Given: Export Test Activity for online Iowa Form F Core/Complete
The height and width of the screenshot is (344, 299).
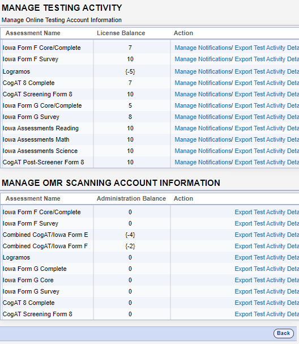Looking at the screenshot, I should click(x=267, y=48).
